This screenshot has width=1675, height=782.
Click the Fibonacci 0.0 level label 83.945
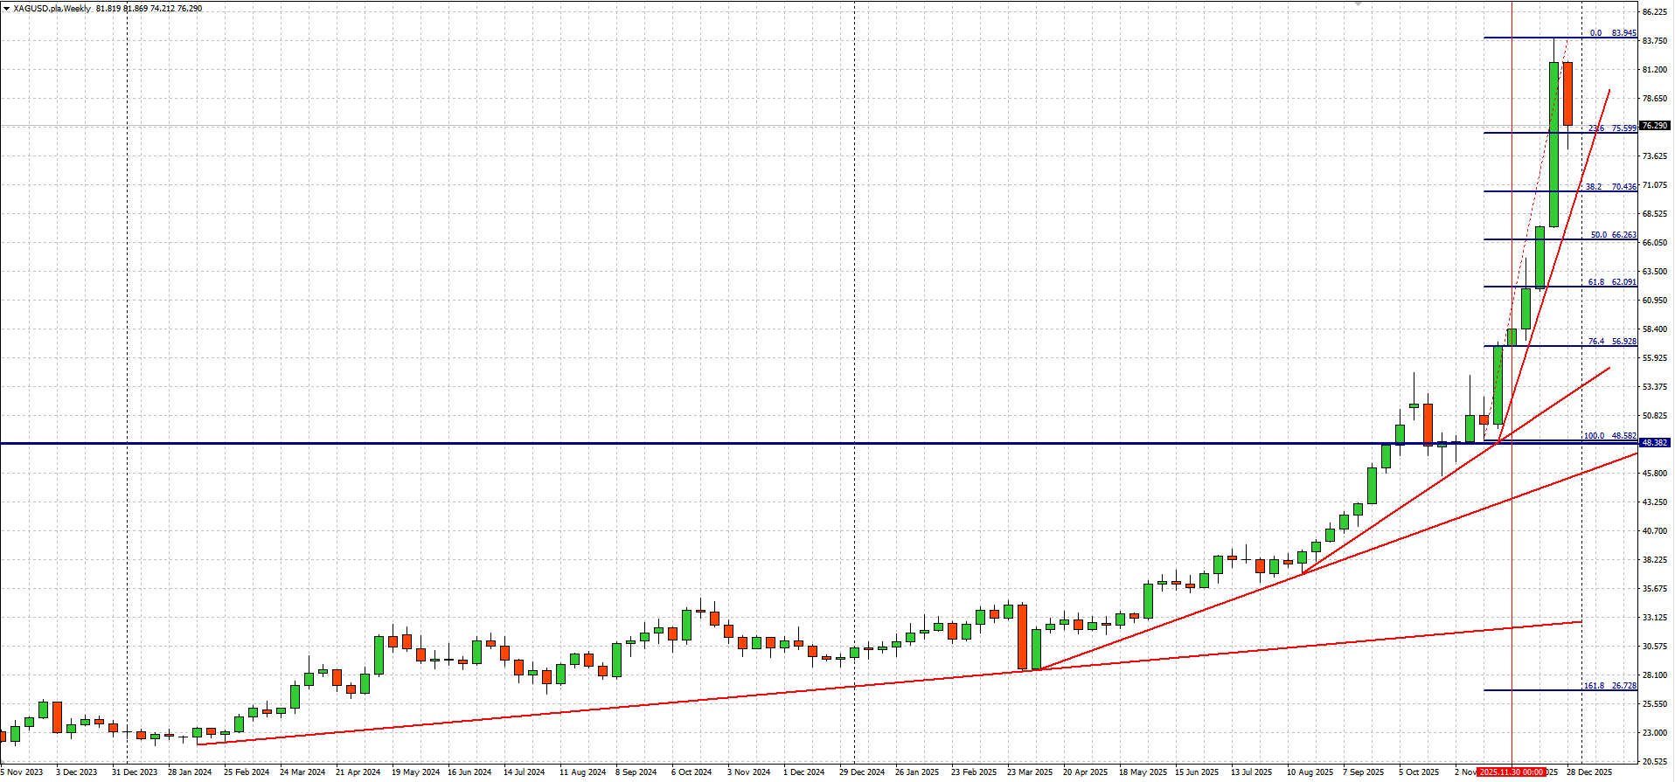click(x=1613, y=33)
